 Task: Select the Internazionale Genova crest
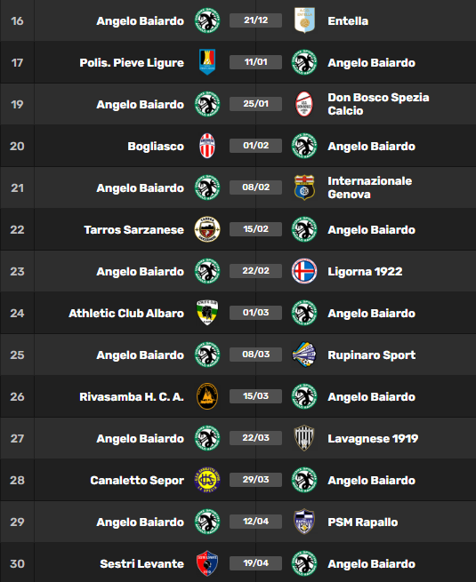(304, 187)
